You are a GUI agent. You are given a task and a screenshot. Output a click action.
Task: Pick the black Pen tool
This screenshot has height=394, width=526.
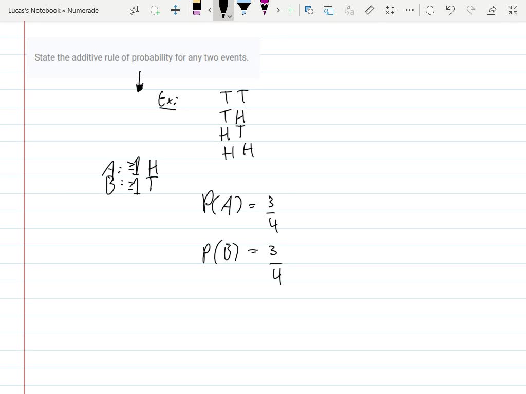(223, 9)
